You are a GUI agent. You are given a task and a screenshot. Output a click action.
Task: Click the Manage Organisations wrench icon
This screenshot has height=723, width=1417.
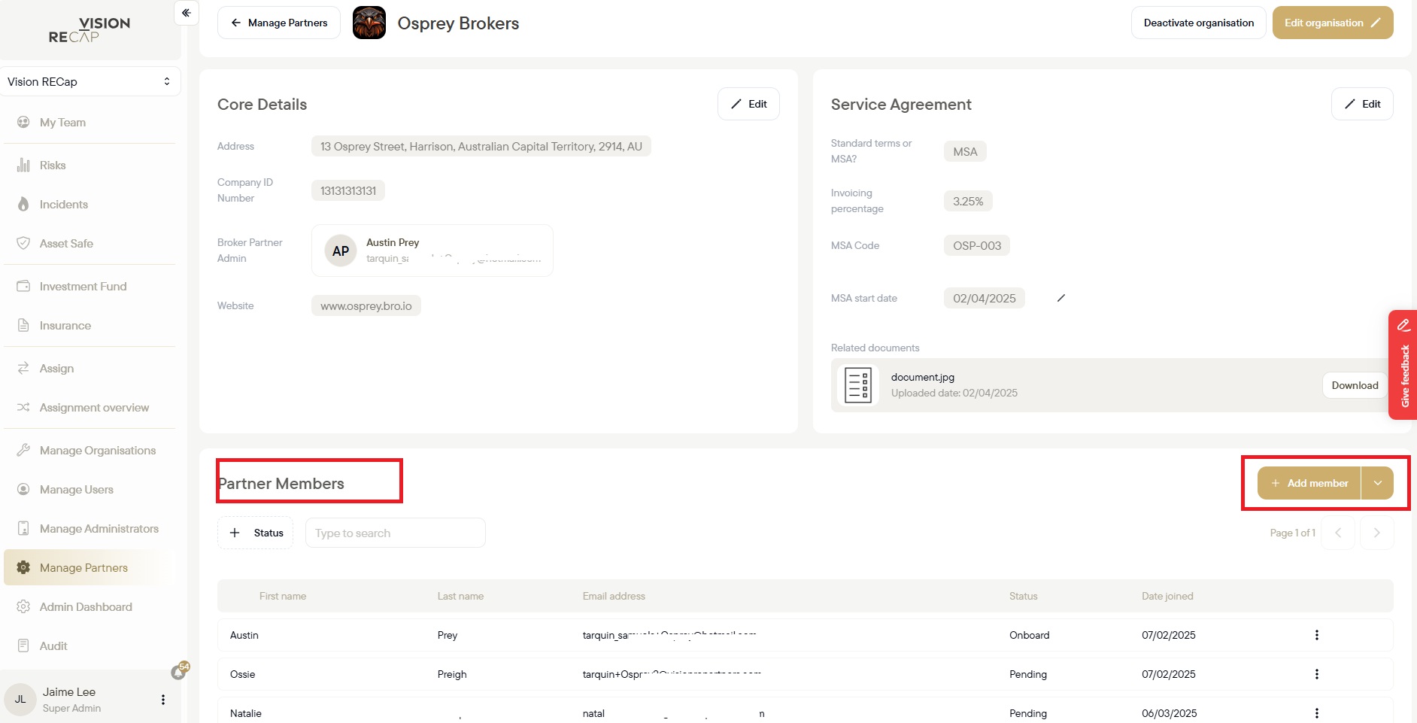(x=23, y=450)
